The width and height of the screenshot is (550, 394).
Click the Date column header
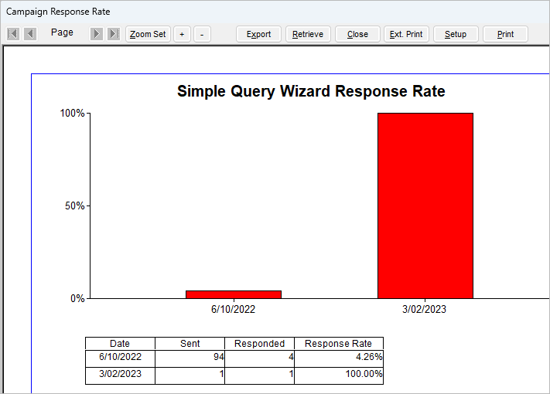(x=120, y=344)
